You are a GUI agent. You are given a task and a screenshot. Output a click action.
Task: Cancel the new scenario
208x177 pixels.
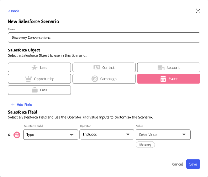(x=178, y=164)
